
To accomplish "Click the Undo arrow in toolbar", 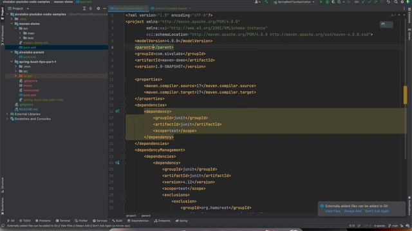I will 388,2.
